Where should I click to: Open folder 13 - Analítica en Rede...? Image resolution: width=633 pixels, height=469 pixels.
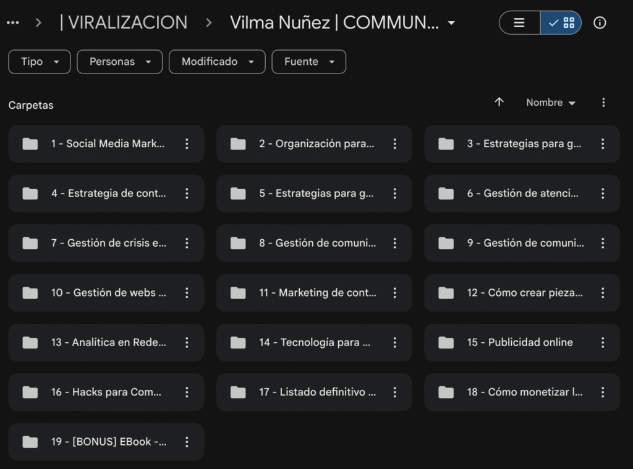point(108,342)
